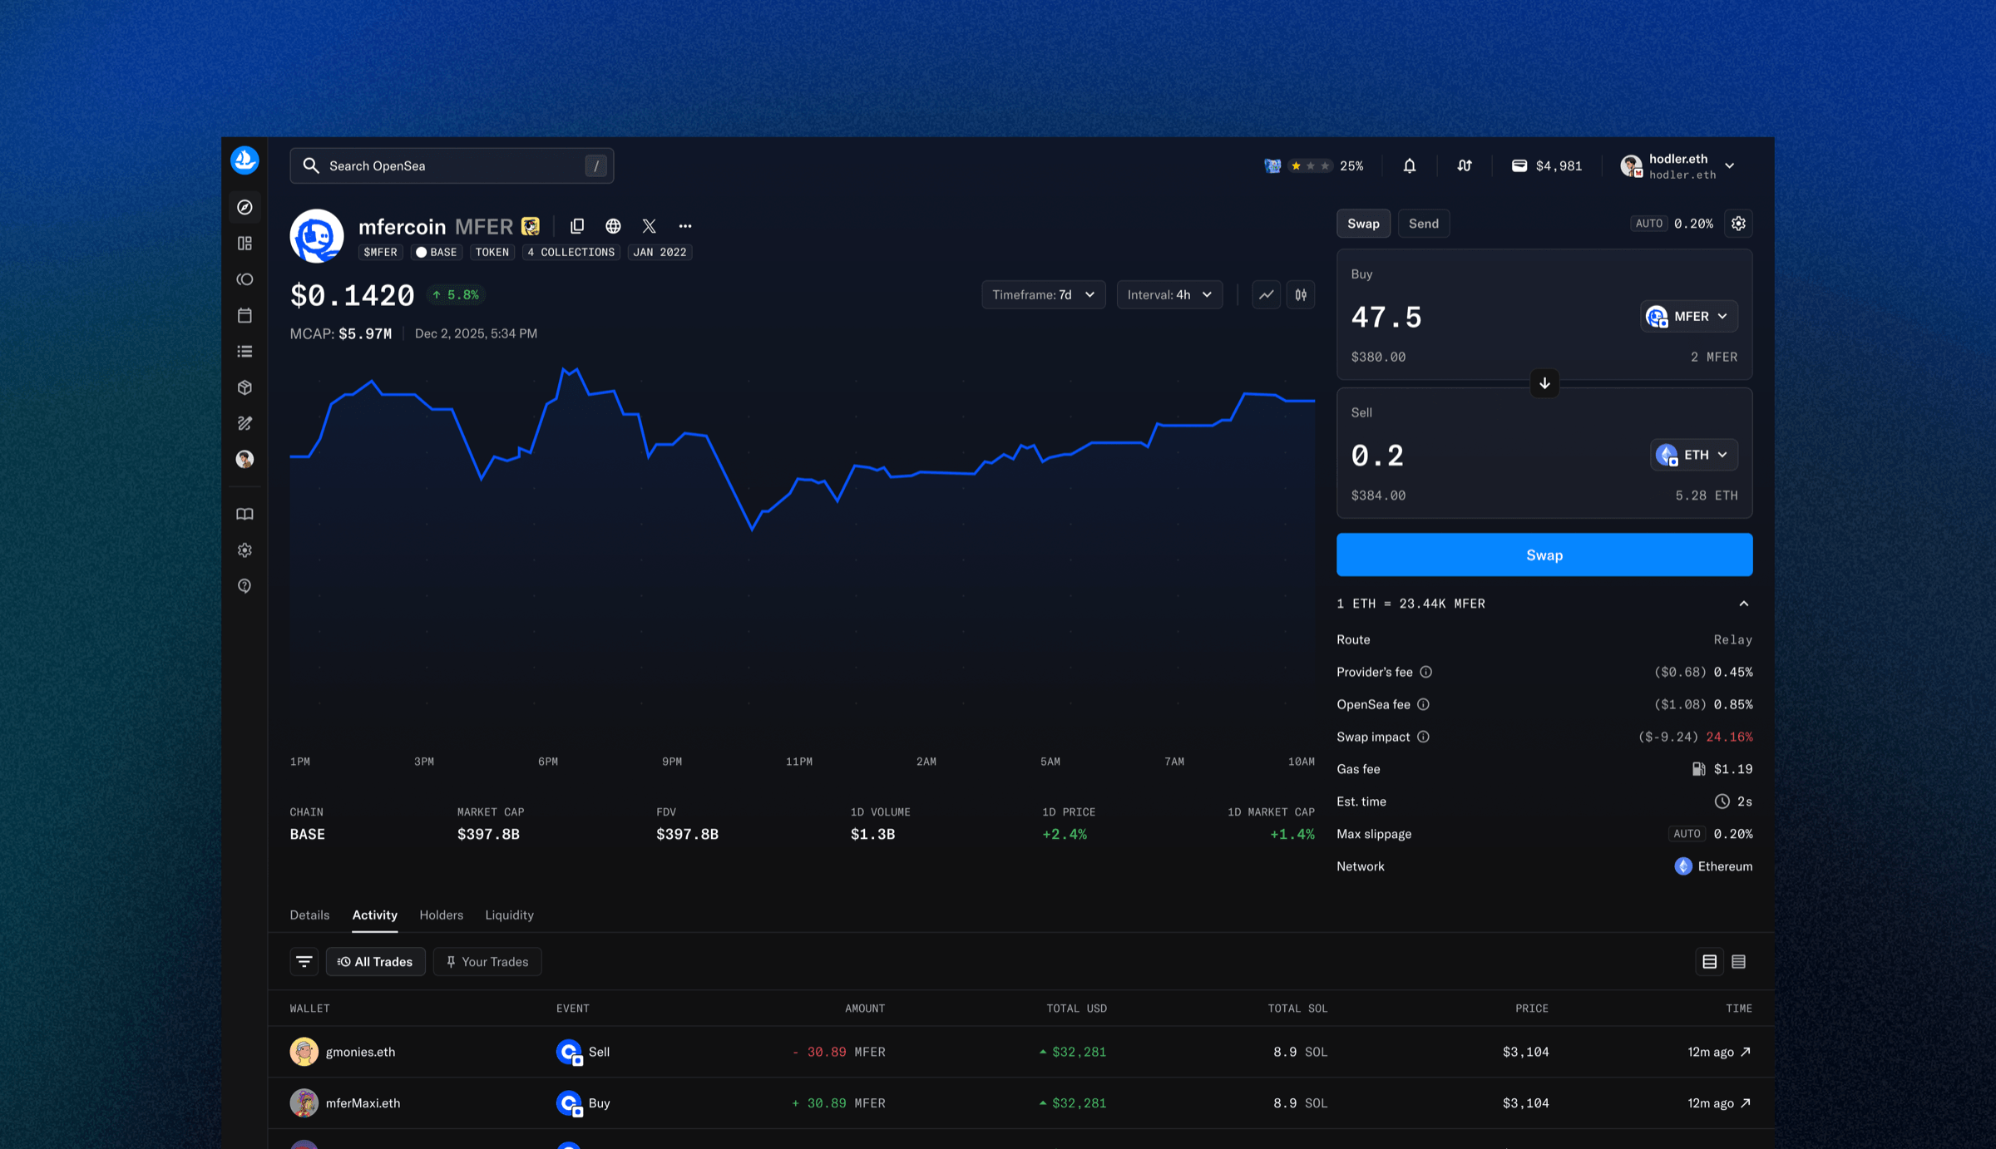The height and width of the screenshot is (1149, 1996).
Task: Click the mfercoin verified badge icon
Action: click(x=531, y=226)
